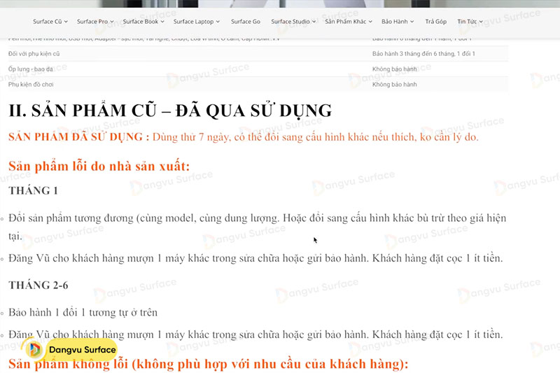Open the Trả Góp page
Viewport: 560px width, 373px height.
[435, 22]
